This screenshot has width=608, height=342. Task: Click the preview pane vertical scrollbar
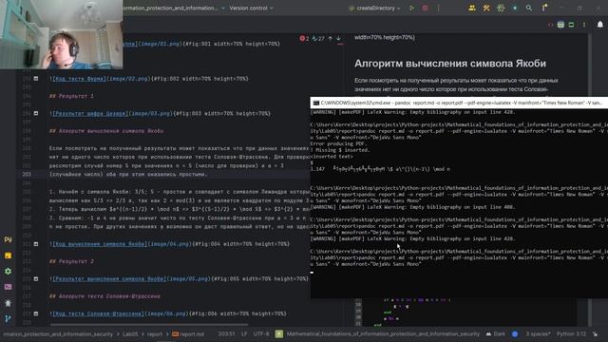590,179
